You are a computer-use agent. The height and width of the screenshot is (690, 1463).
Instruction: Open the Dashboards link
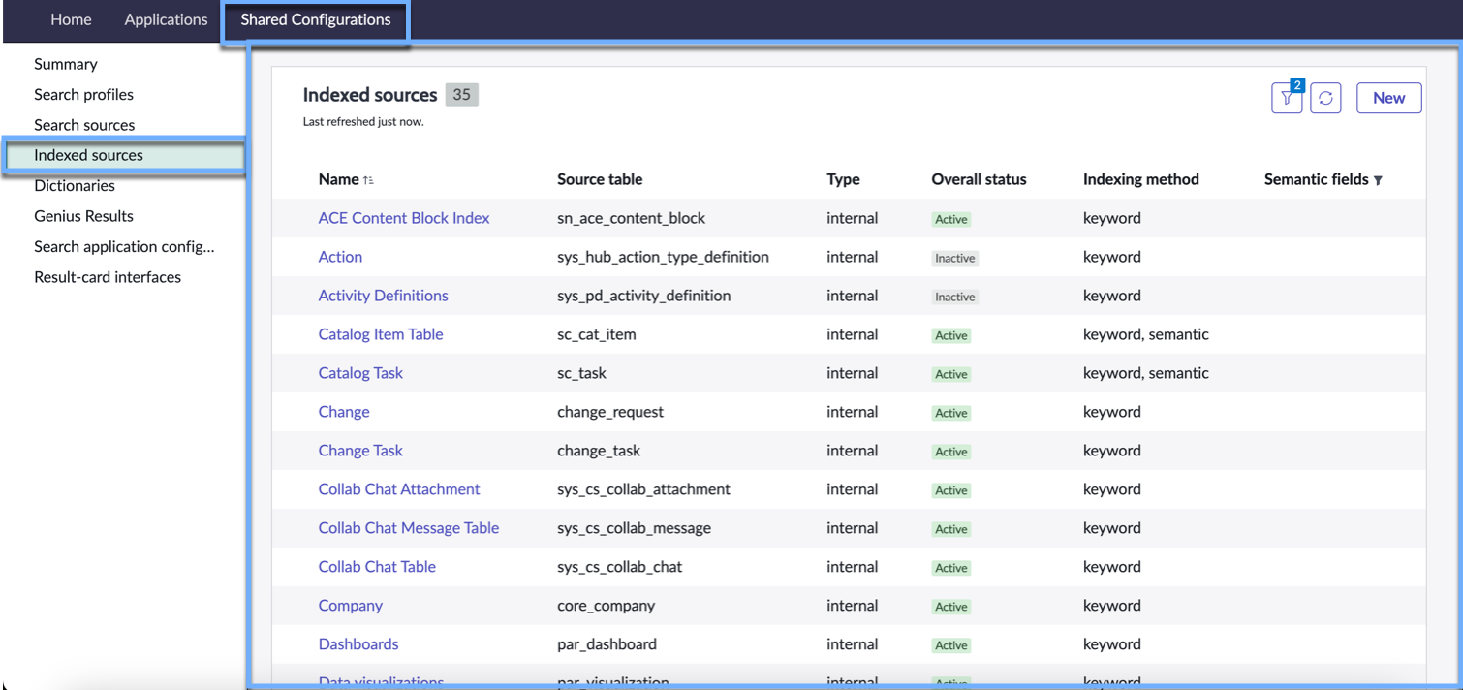tap(358, 644)
